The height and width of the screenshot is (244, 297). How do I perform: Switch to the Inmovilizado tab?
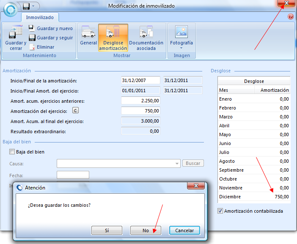40,18
